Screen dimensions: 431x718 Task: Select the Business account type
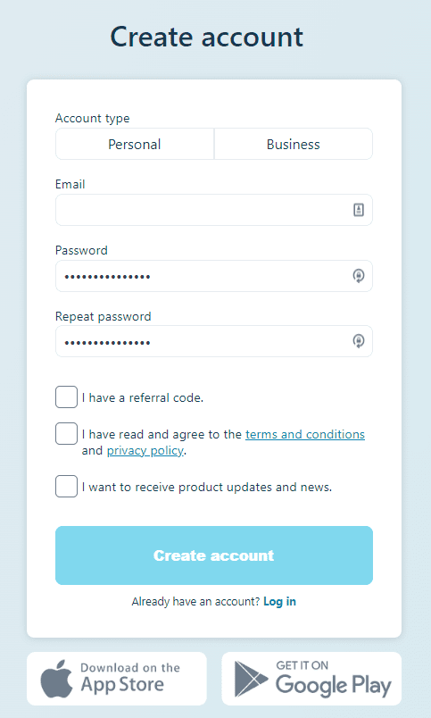294,145
